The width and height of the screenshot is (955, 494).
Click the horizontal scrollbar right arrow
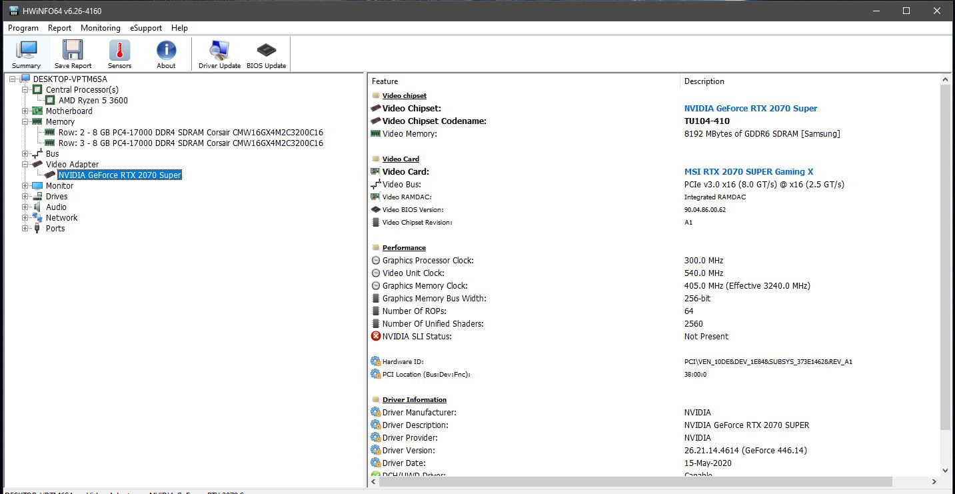934,481
